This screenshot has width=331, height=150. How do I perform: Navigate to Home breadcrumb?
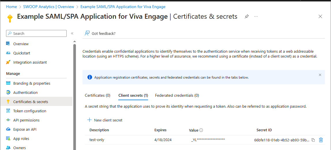(12, 7)
